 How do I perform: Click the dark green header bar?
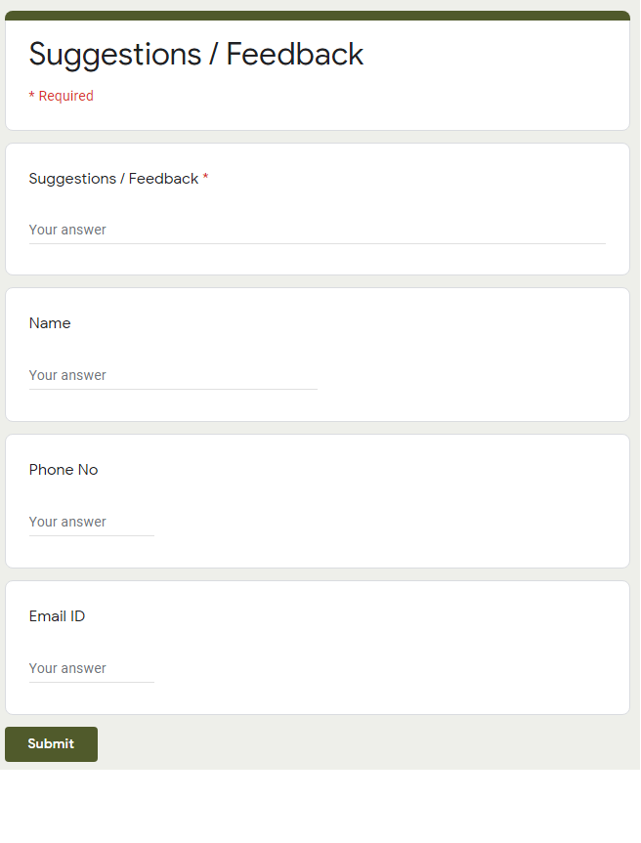(x=318, y=16)
